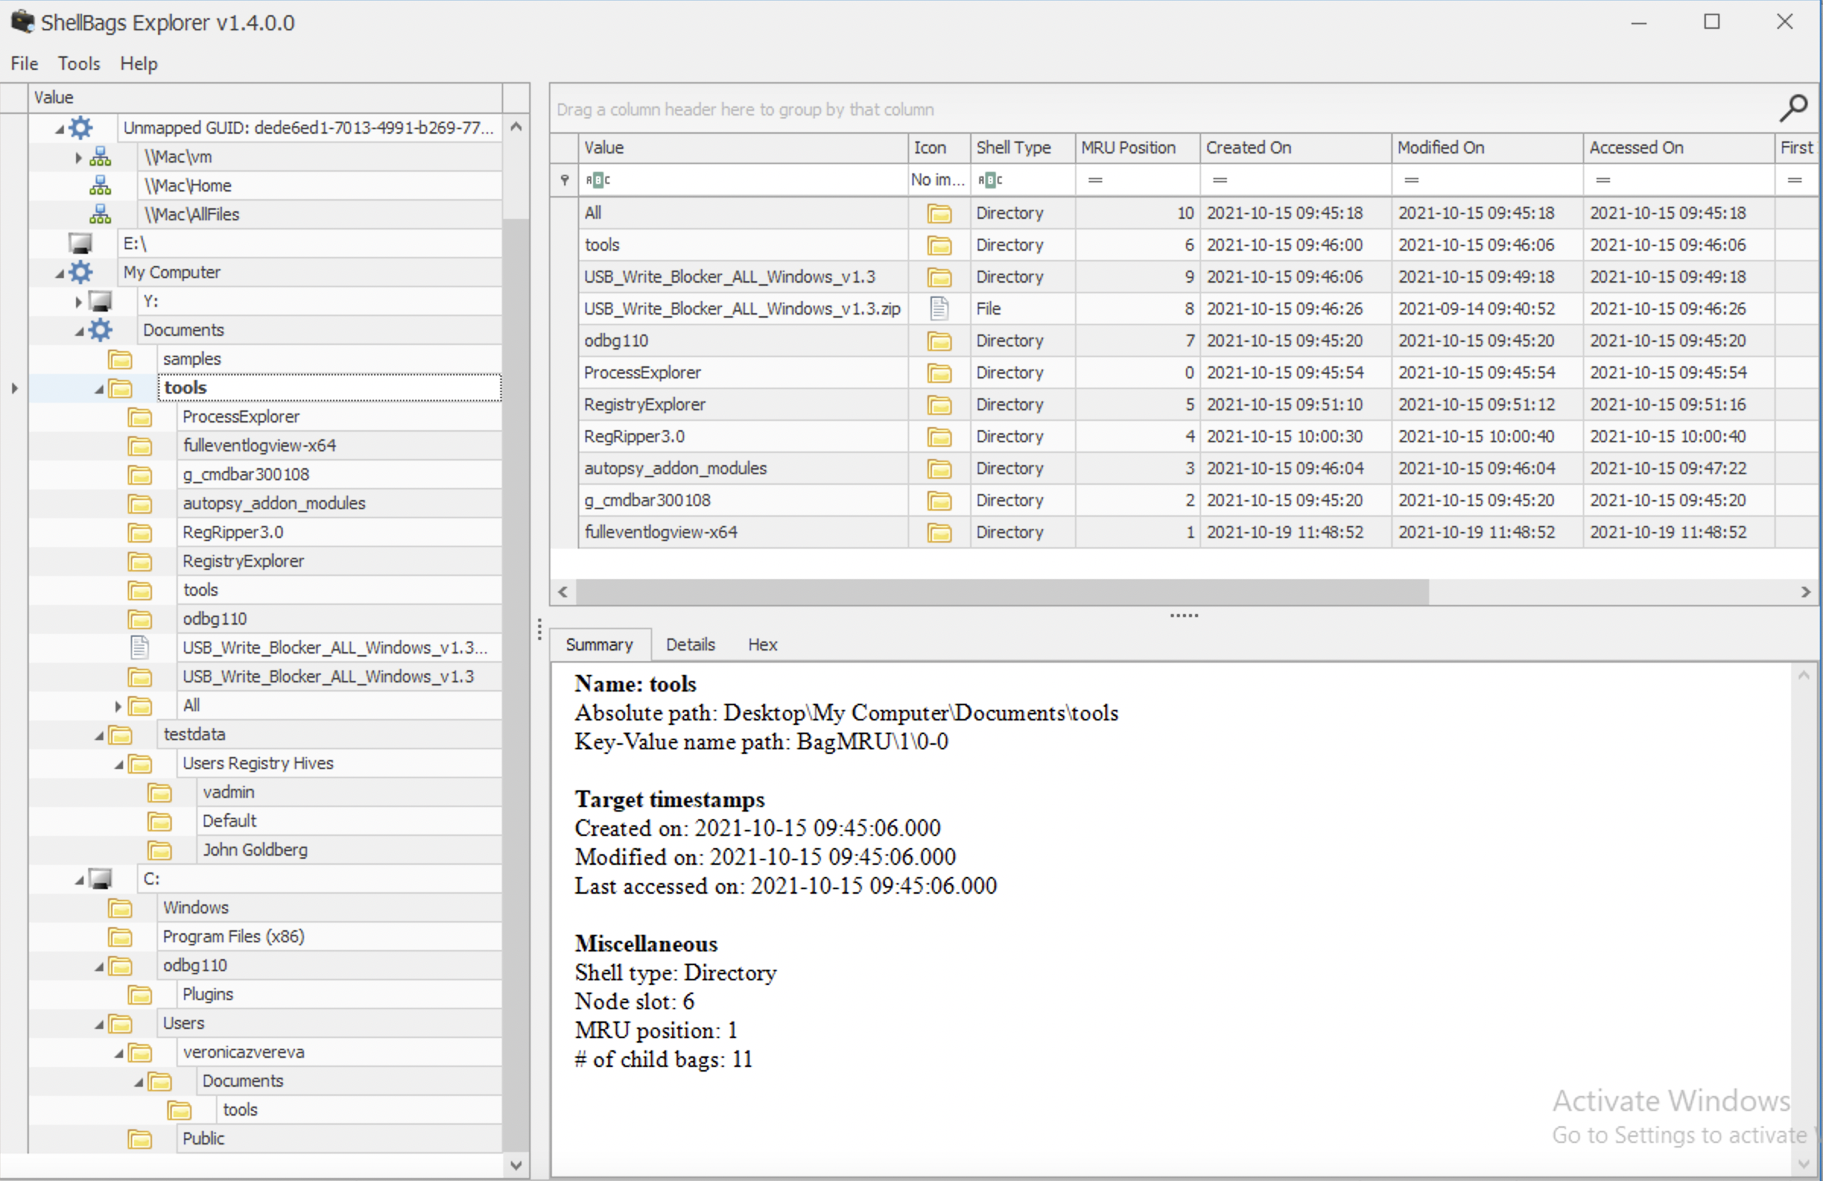1823x1181 pixels.
Task: Click the folder icon beside Windows
Action: coord(120,907)
